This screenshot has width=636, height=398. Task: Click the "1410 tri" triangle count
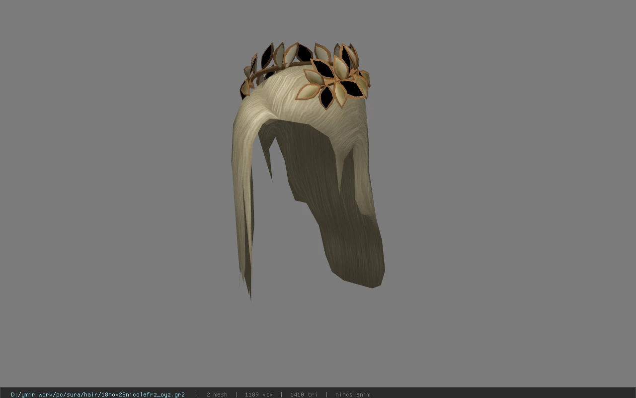303,395
